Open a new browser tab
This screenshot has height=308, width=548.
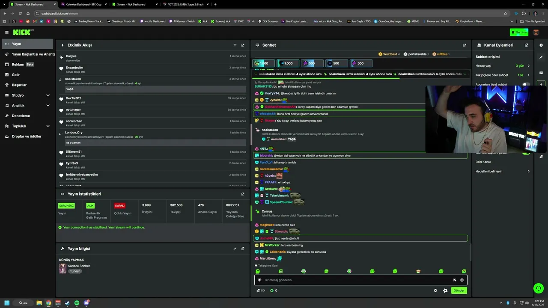click(x=215, y=4)
